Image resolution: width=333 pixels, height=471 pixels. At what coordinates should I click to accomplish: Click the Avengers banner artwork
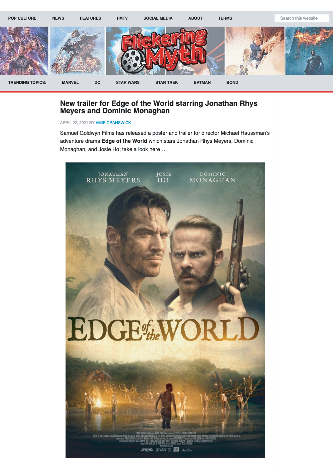click(24, 51)
